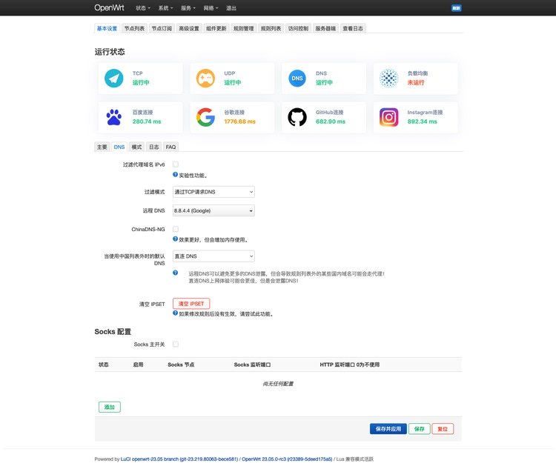Click the Baidu paw connection icon
The width and height of the screenshot is (556, 469).
(113, 117)
